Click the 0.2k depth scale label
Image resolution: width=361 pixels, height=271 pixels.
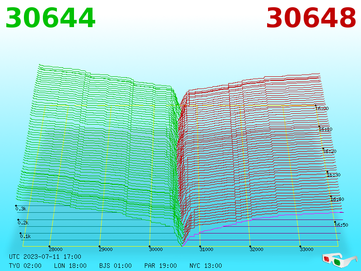click(x=23, y=223)
